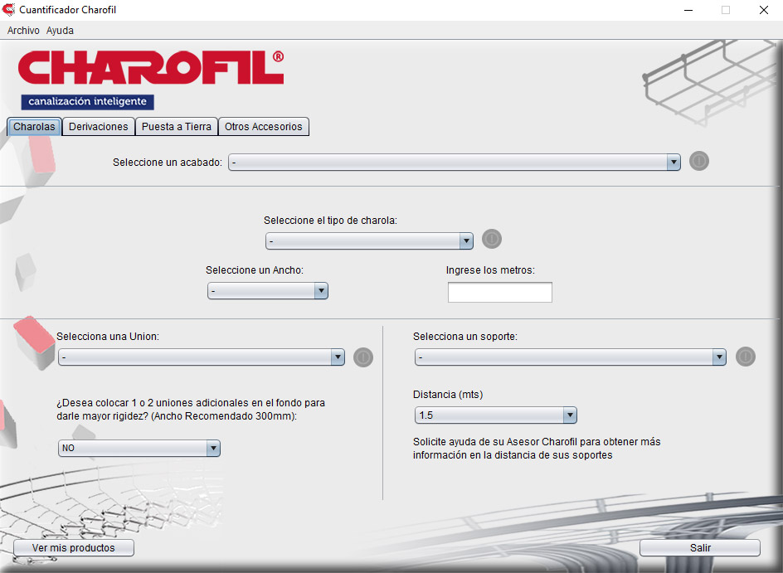Click the 'Seleccione un Ancho:' label
The image size is (783, 573).
pos(255,270)
